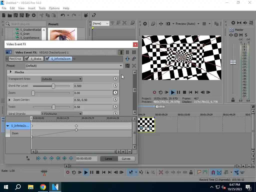Open project properties gear in main toolbar
256x192 pixels.
coord(34,15)
